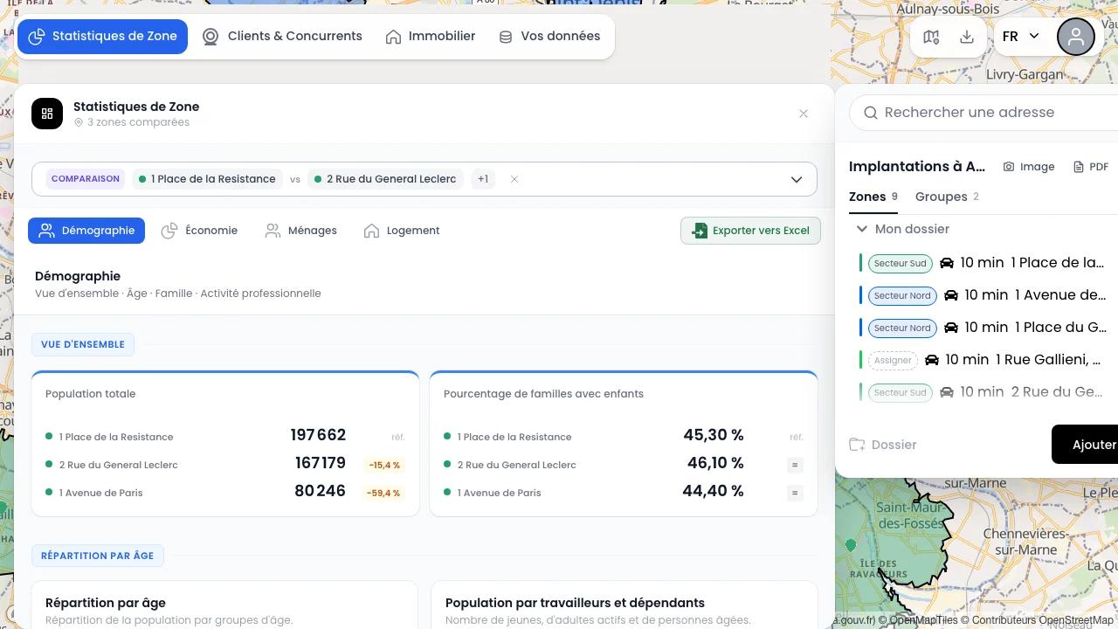This screenshot has width=1118, height=629.
Task: Open Statistiques de Zone top tab
Action: tap(102, 37)
